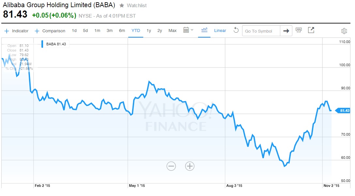Click the 81.43 current price label
355x196 pixels.
pos(344,111)
